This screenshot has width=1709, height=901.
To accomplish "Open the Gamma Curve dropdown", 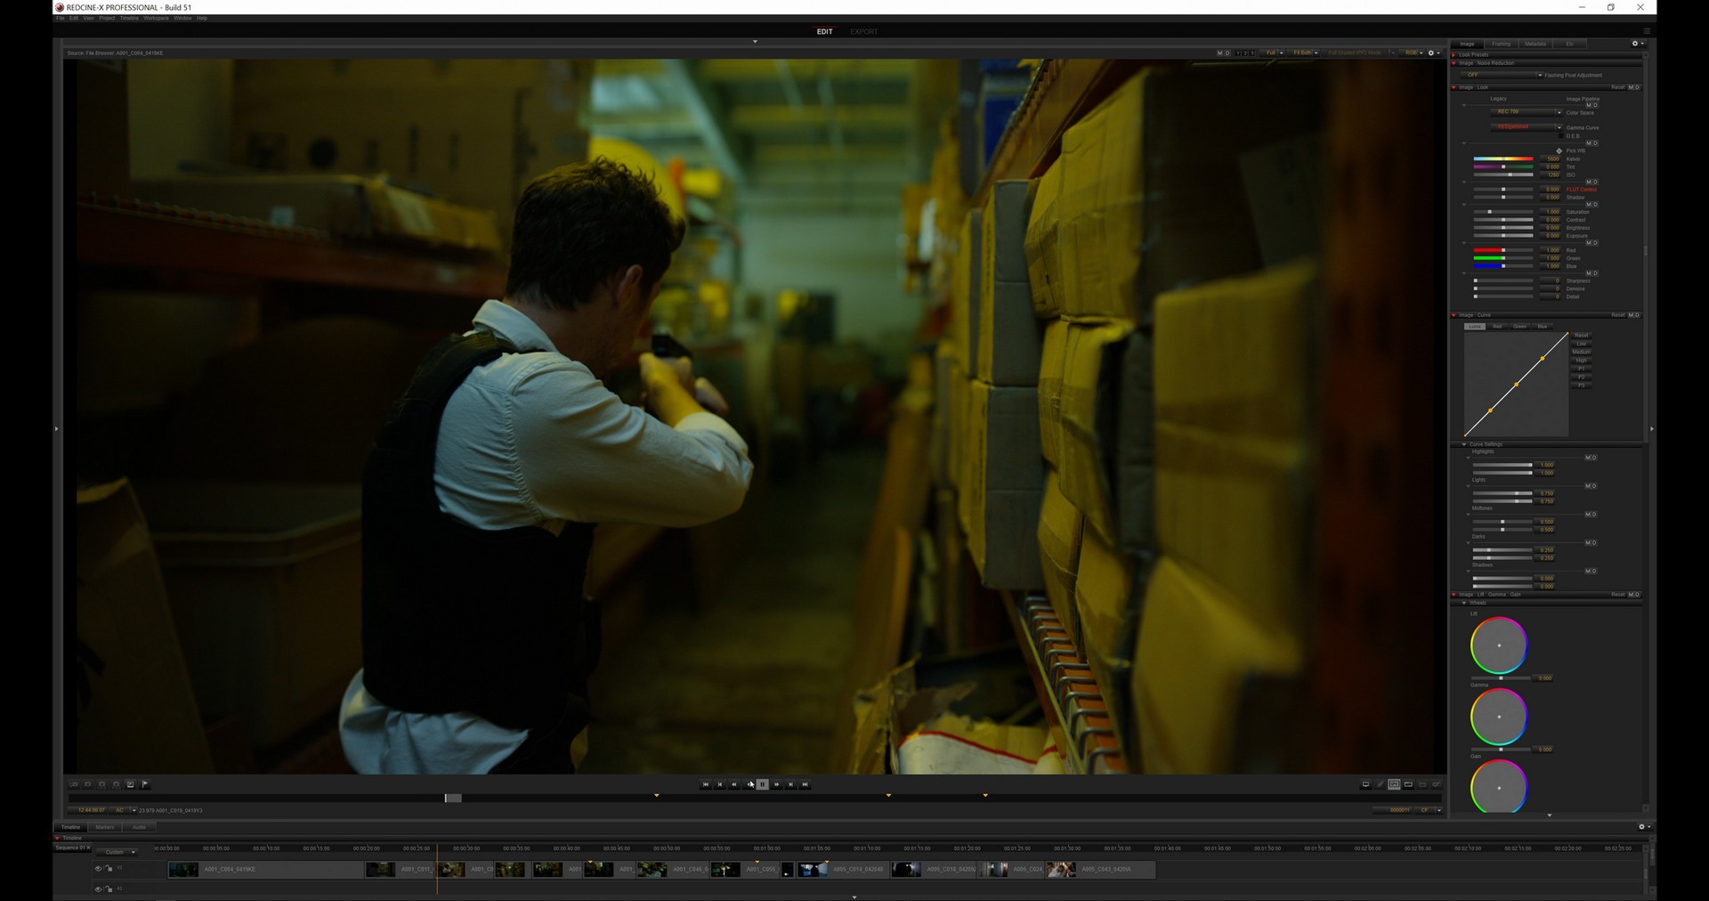I will click(1526, 127).
